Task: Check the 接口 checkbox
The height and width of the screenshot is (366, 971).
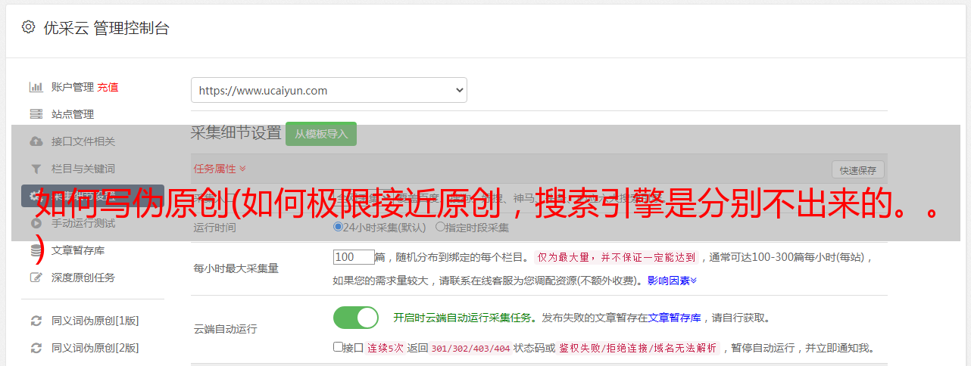Action: click(338, 347)
